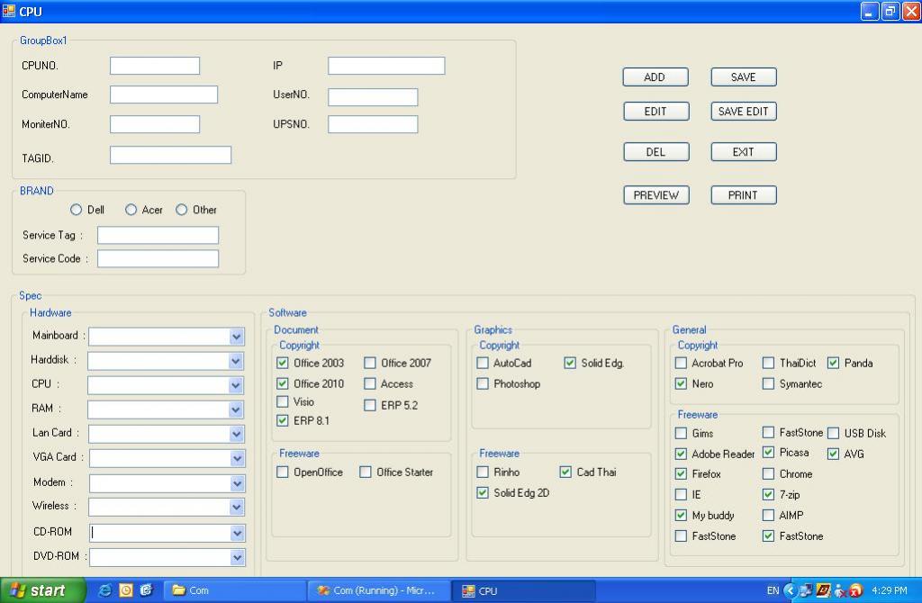Click the Service Tag text box

point(158,235)
